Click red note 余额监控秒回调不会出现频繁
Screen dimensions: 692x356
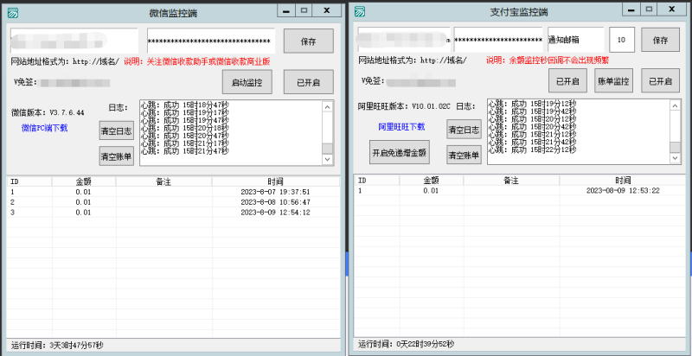[x=548, y=60]
